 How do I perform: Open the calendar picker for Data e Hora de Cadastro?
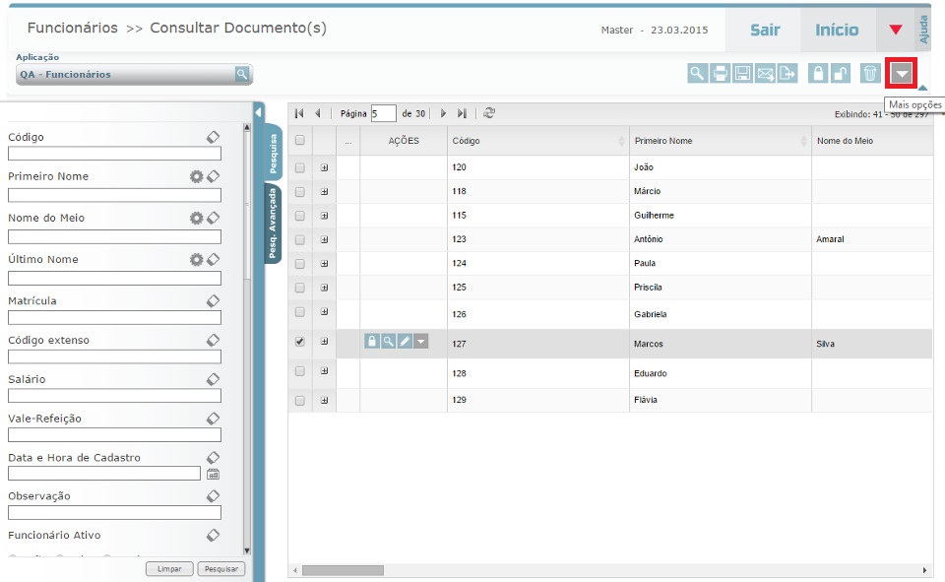[213, 474]
